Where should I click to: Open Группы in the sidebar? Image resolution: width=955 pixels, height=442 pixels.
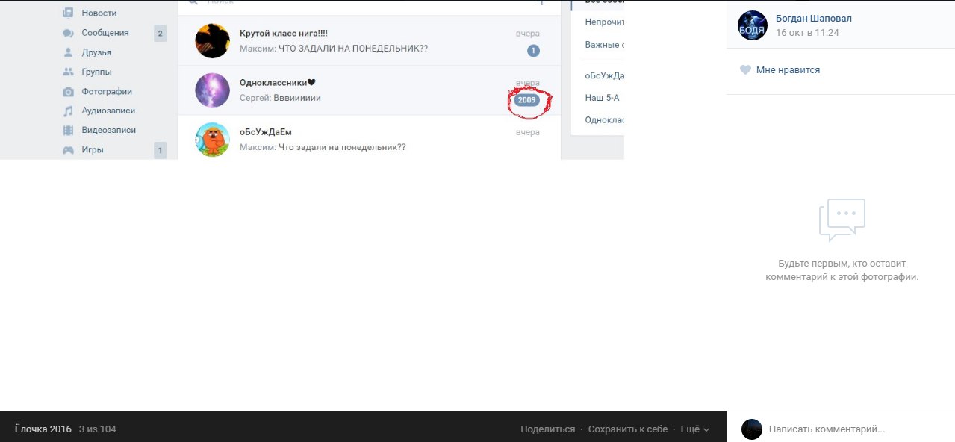(x=97, y=72)
